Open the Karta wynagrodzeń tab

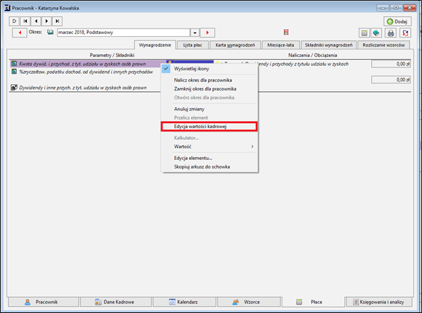point(235,45)
